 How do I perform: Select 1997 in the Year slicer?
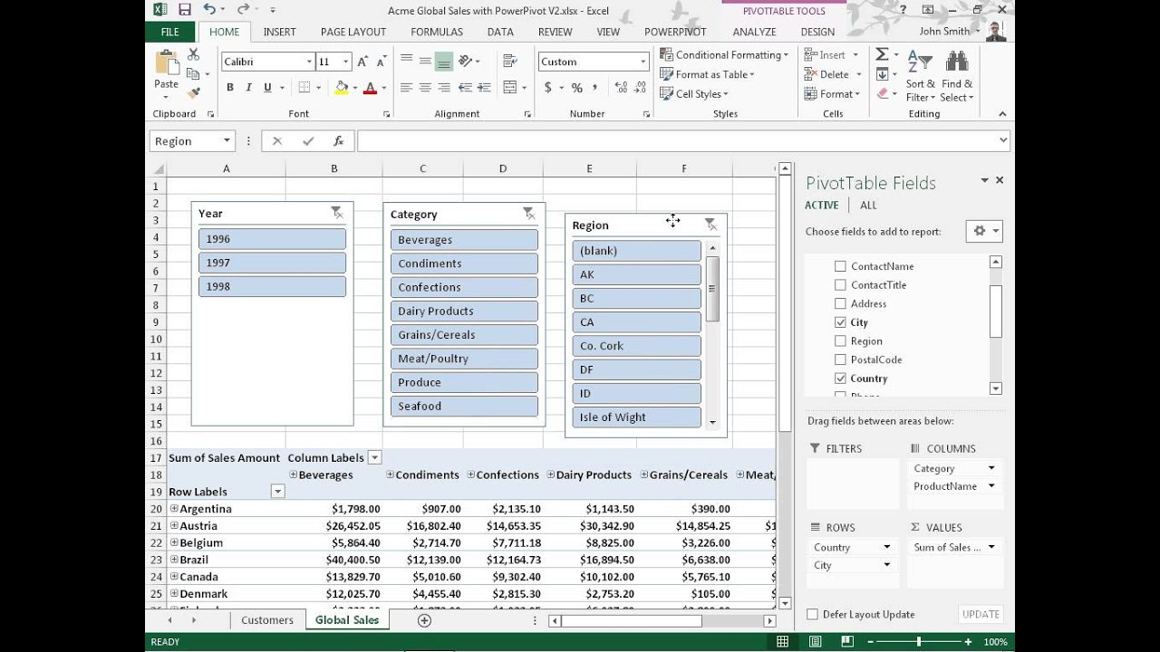coord(272,263)
